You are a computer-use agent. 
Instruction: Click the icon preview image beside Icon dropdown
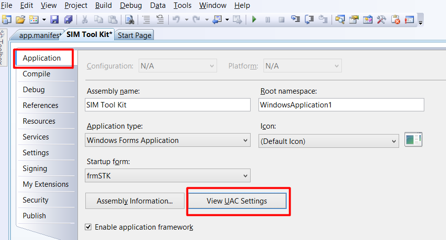pos(413,140)
